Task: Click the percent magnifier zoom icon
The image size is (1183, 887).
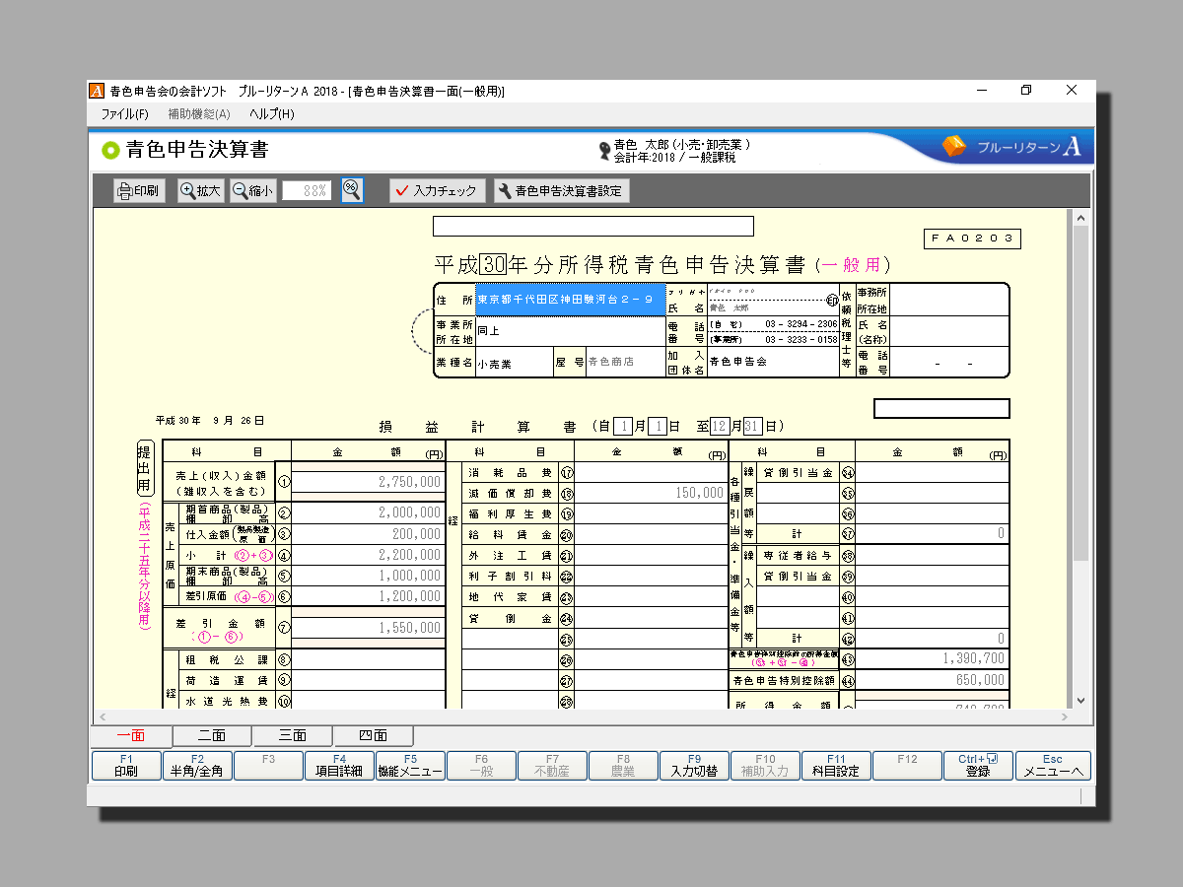Action: [352, 191]
